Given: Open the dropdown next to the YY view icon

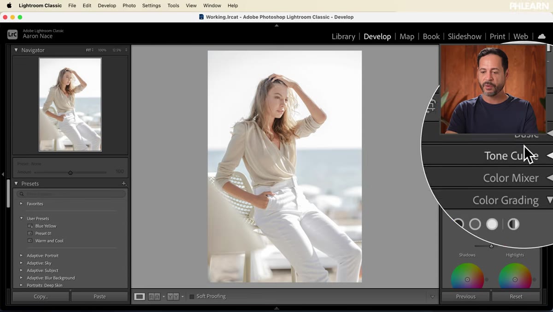Looking at the screenshot, I should click(x=182, y=297).
